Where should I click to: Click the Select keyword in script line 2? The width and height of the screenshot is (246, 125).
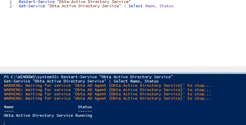click(136, 6)
